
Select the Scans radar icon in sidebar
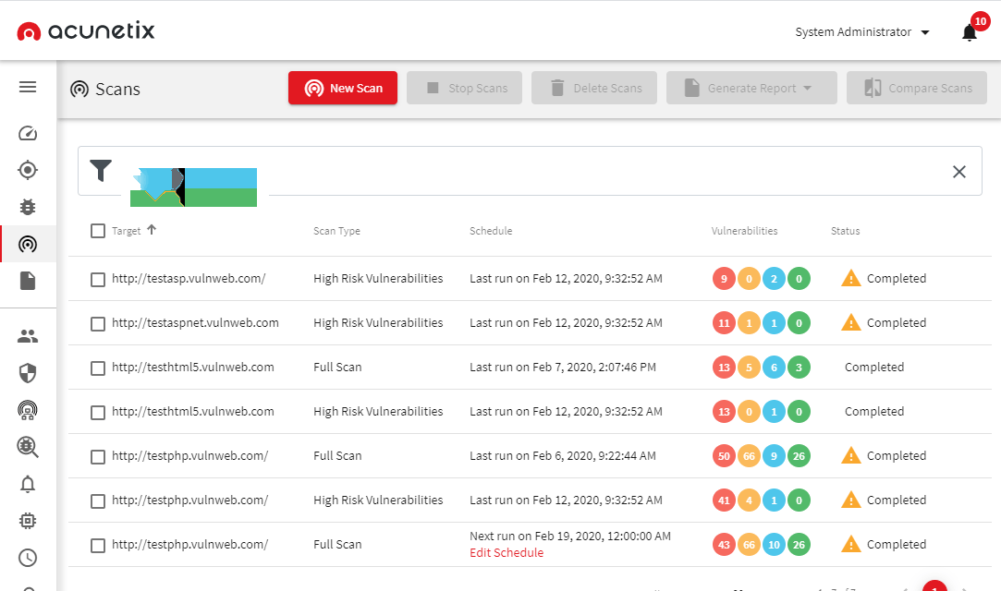[x=28, y=244]
